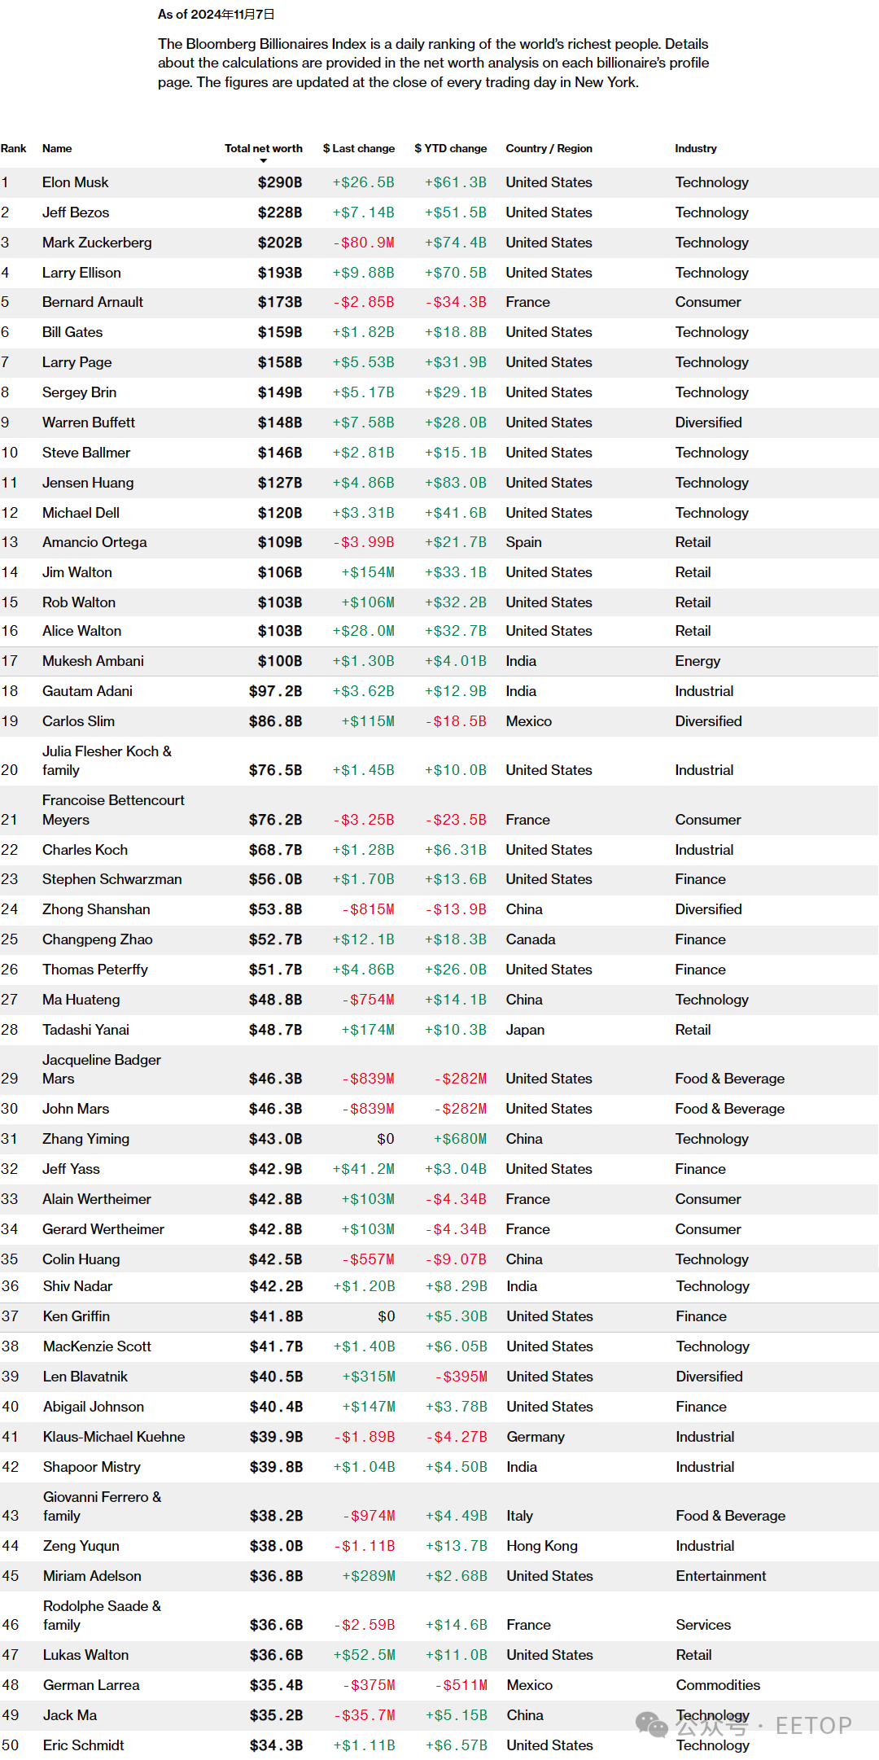Select Tadashi Yanai in the ranking
This screenshot has height=1760, width=879.
pyautogui.click(x=85, y=1030)
